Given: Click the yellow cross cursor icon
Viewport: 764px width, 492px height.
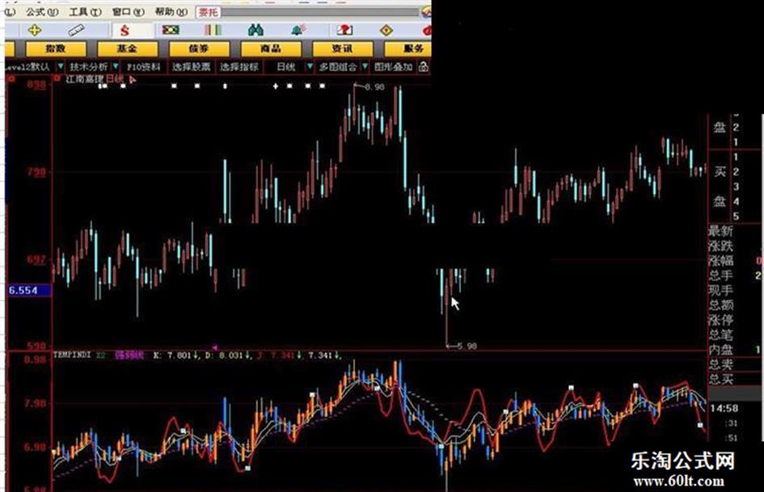Looking at the screenshot, I should click(x=35, y=30).
